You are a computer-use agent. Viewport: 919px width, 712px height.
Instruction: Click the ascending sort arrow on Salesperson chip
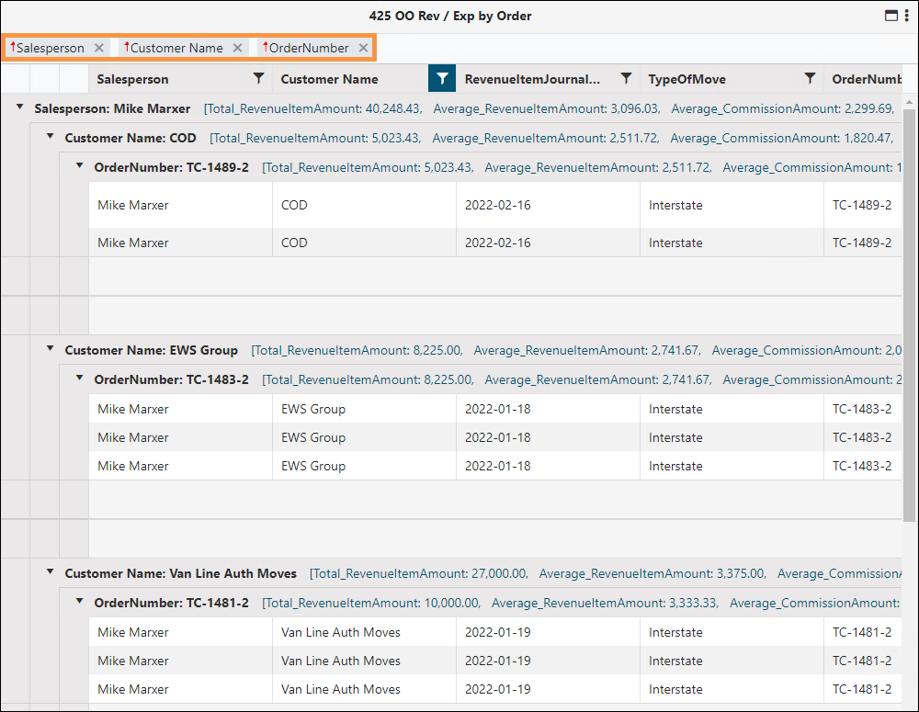pyautogui.click(x=14, y=47)
